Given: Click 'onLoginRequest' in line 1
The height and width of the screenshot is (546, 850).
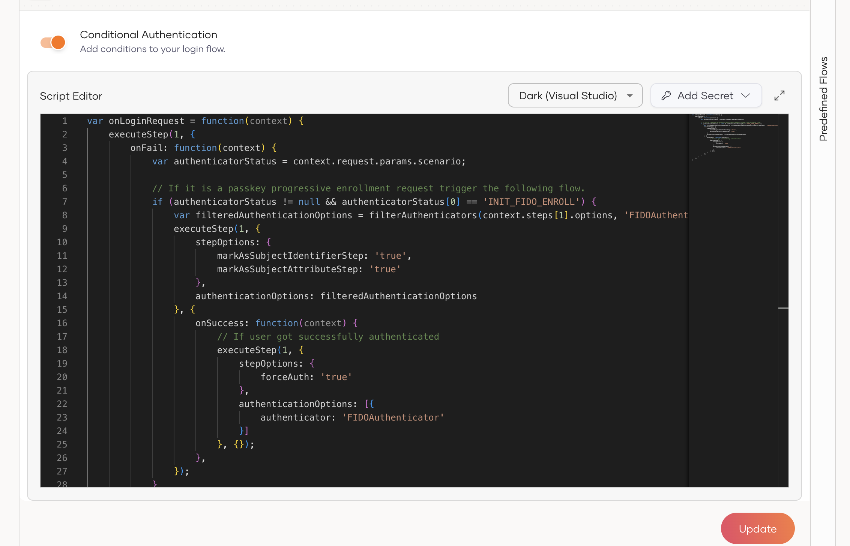Looking at the screenshot, I should click(147, 121).
